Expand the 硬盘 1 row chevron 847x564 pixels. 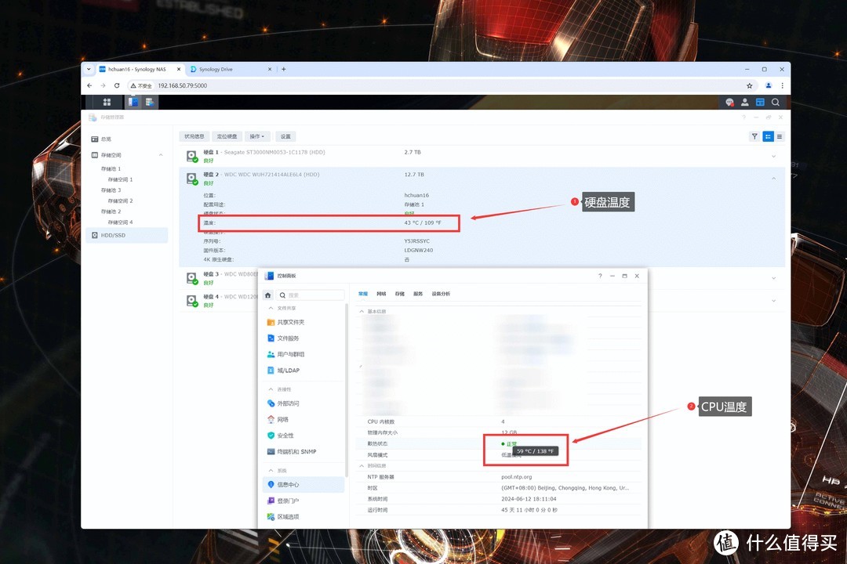click(x=773, y=157)
